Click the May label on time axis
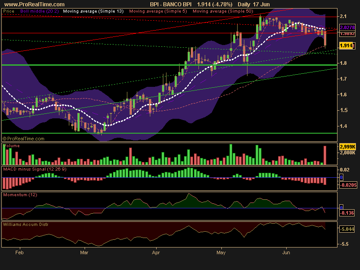Image resolution: width=360 pixels, height=270 pixels. click(x=221, y=252)
